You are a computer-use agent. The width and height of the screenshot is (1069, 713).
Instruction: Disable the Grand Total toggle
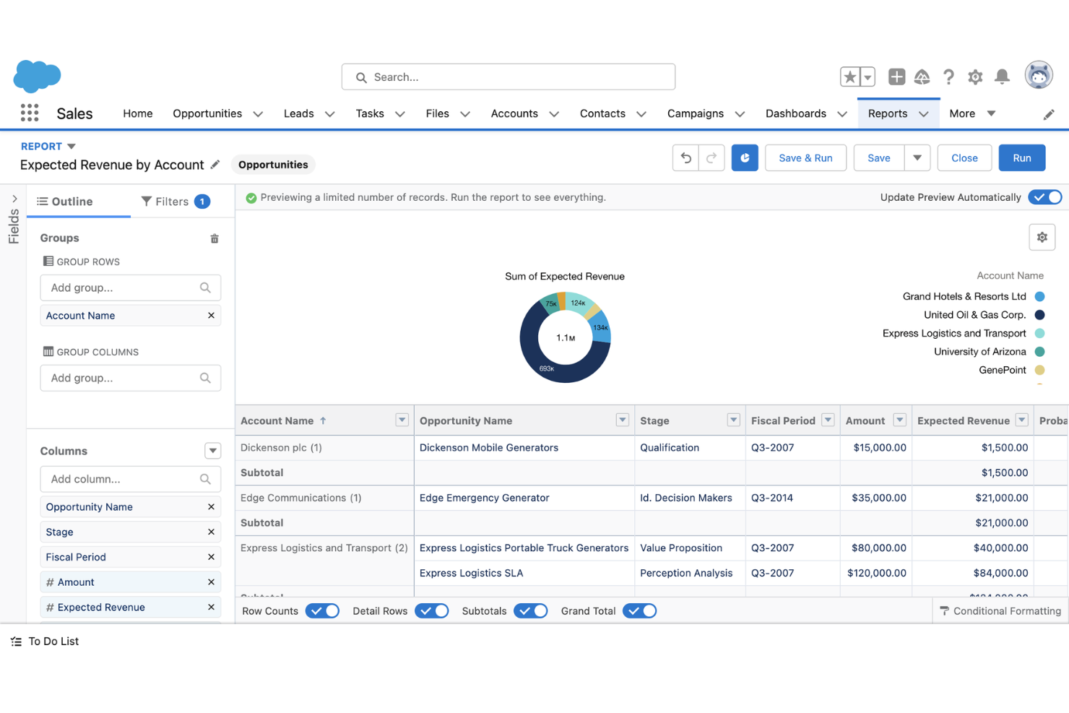pos(639,610)
